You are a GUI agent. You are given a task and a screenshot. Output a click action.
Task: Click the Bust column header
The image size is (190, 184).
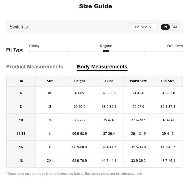pyautogui.click(x=109, y=81)
